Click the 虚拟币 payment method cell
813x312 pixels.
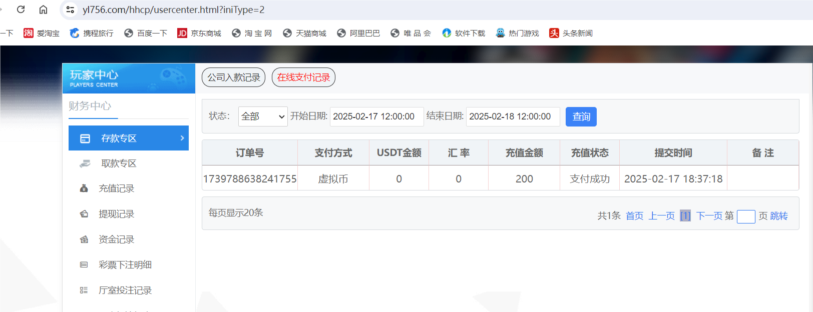pyautogui.click(x=333, y=179)
